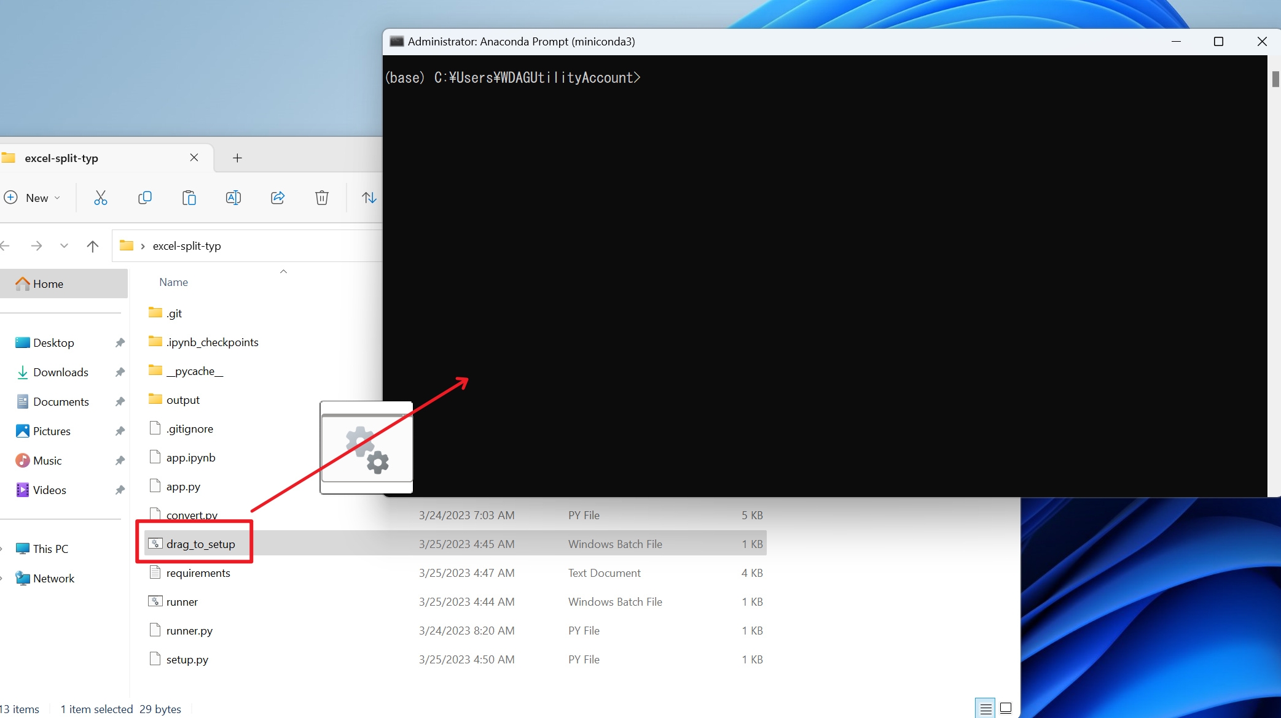Unpin Desktop from Quick access
The image size is (1281, 718).
coord(120,343)
